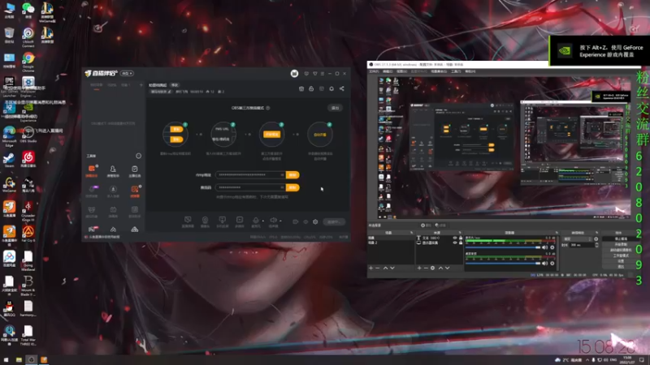The image size is (650, 365).
Task: Open the Steam desktop shortcut
Action: tap(9, 160)
